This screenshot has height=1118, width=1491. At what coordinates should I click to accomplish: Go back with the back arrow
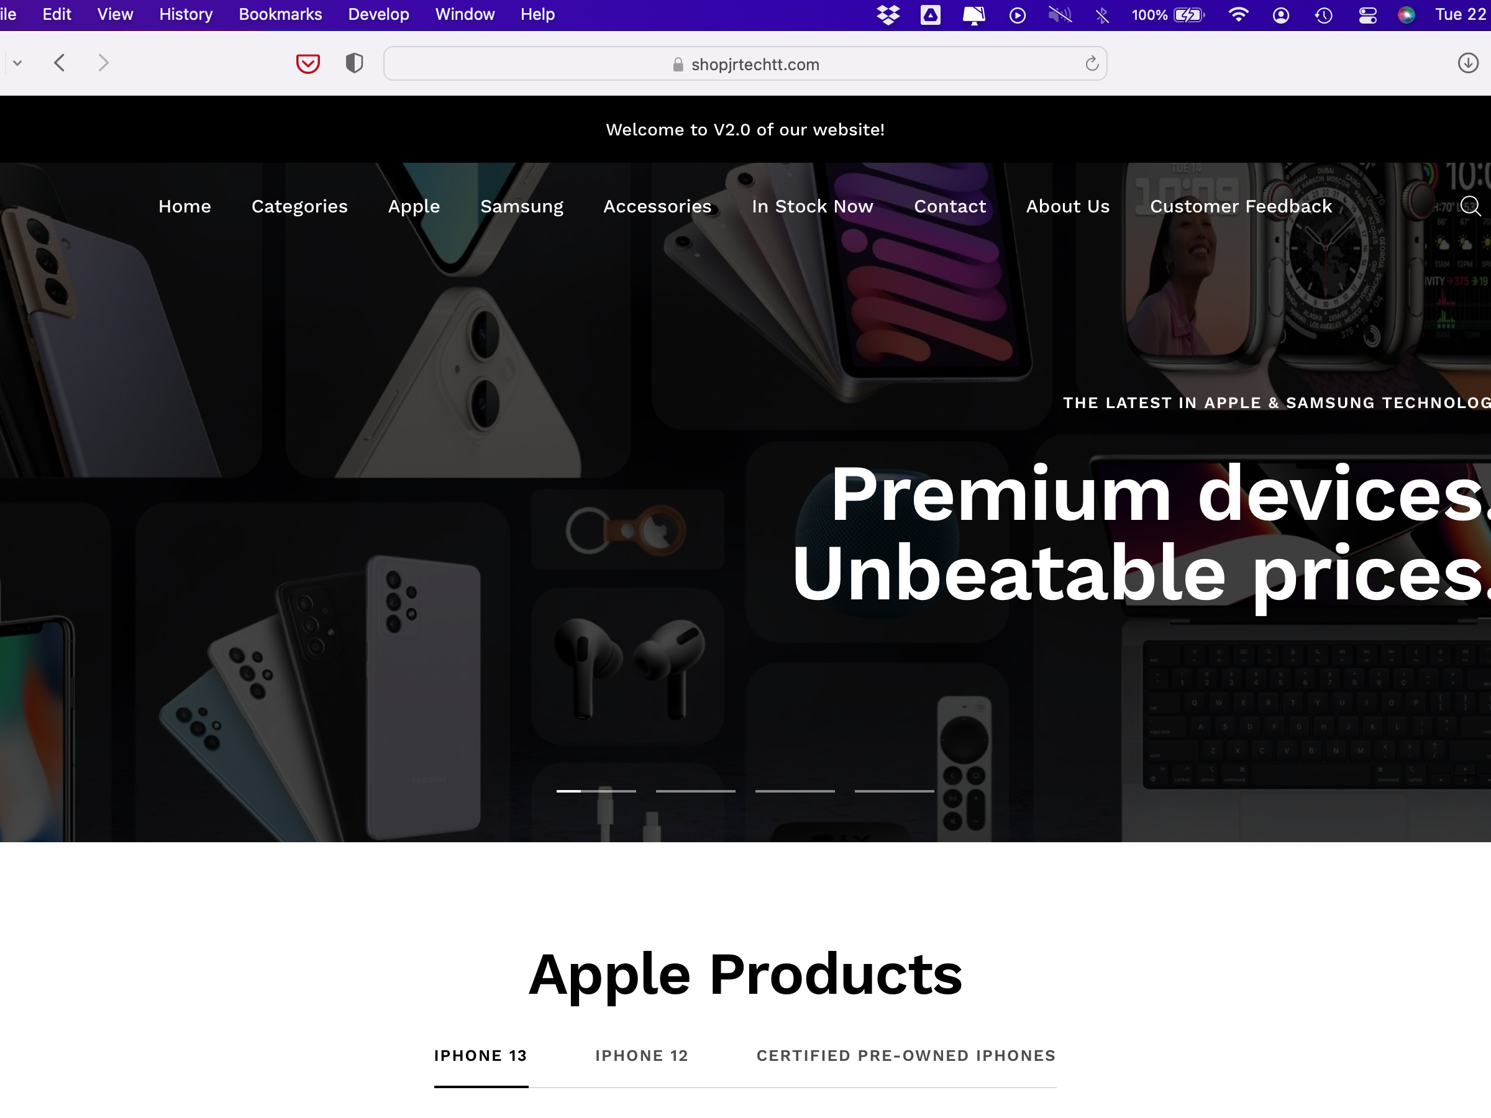click(59, 63)
